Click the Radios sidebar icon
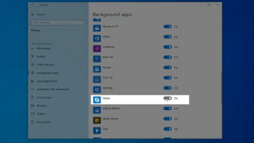Image resolution: width=254 pixels, height=143 pixels. click(33, 56)
